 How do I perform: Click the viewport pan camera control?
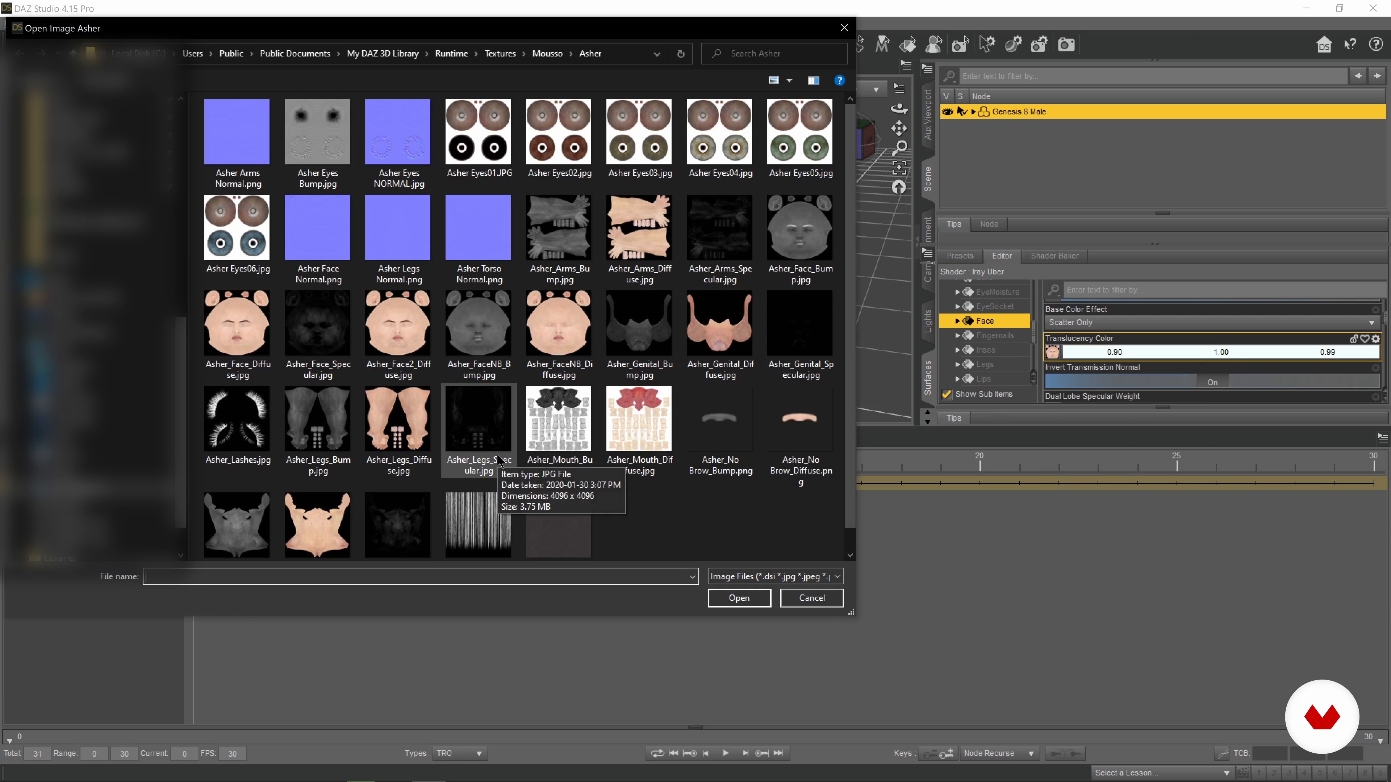click(x=899, y=129)
